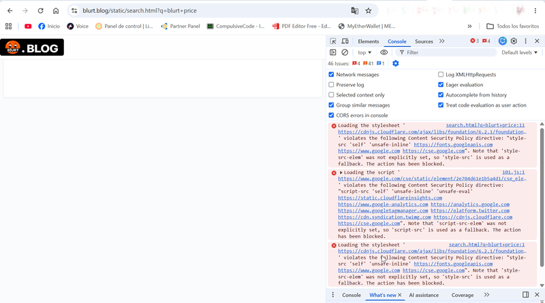Click the red errors count badge

474,41
